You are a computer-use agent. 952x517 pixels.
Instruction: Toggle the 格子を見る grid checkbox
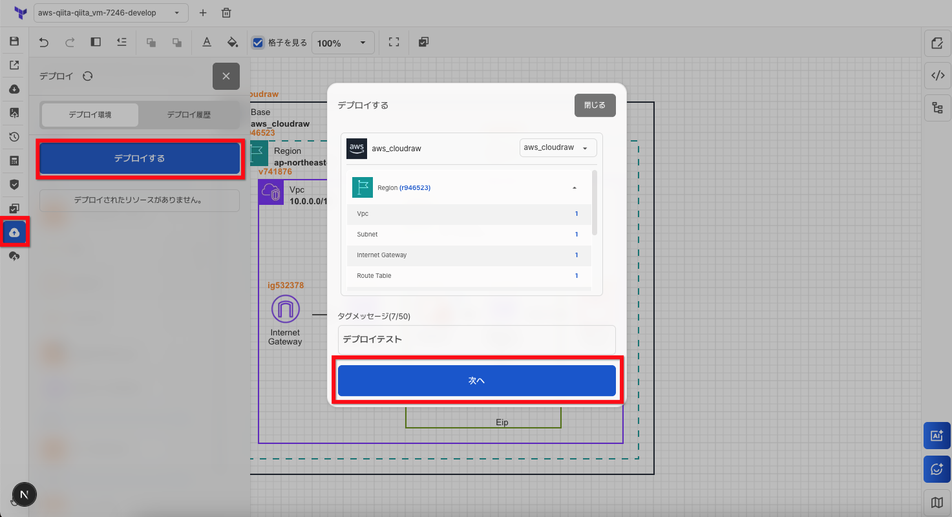coord(258,43)
